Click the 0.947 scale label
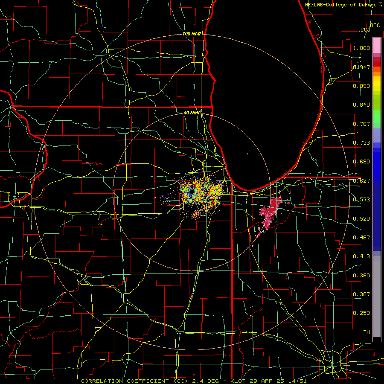 point(361,67)
